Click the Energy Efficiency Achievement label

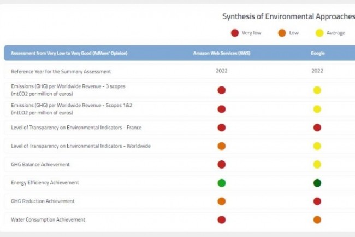coord(45,183)
